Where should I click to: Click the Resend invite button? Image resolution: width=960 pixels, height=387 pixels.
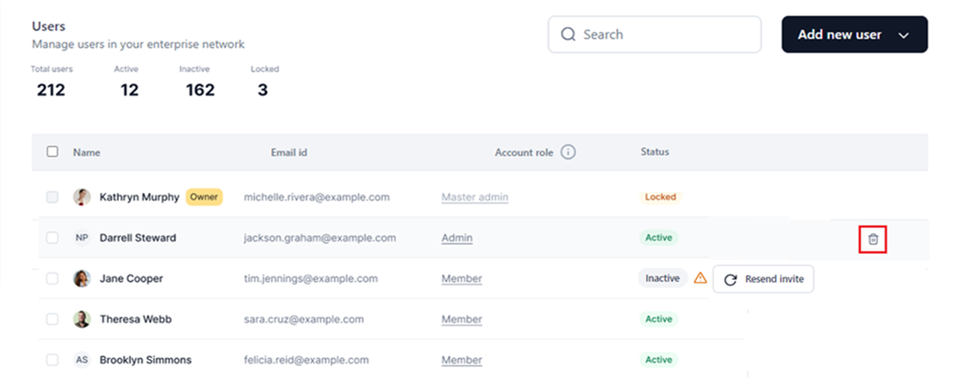(763, 279)
